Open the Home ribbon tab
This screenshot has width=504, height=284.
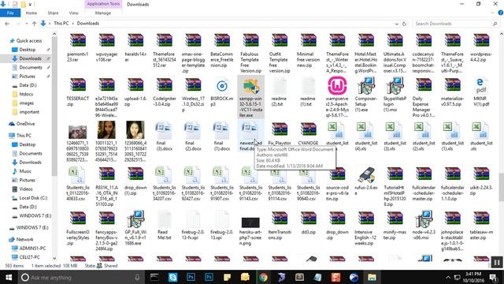[31, 13]
